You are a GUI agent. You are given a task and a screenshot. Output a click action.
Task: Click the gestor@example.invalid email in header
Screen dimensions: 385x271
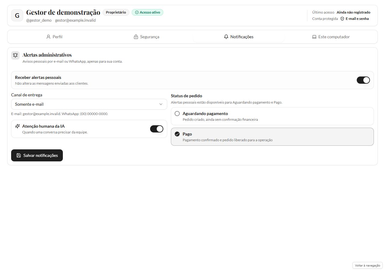coord(75,20)
